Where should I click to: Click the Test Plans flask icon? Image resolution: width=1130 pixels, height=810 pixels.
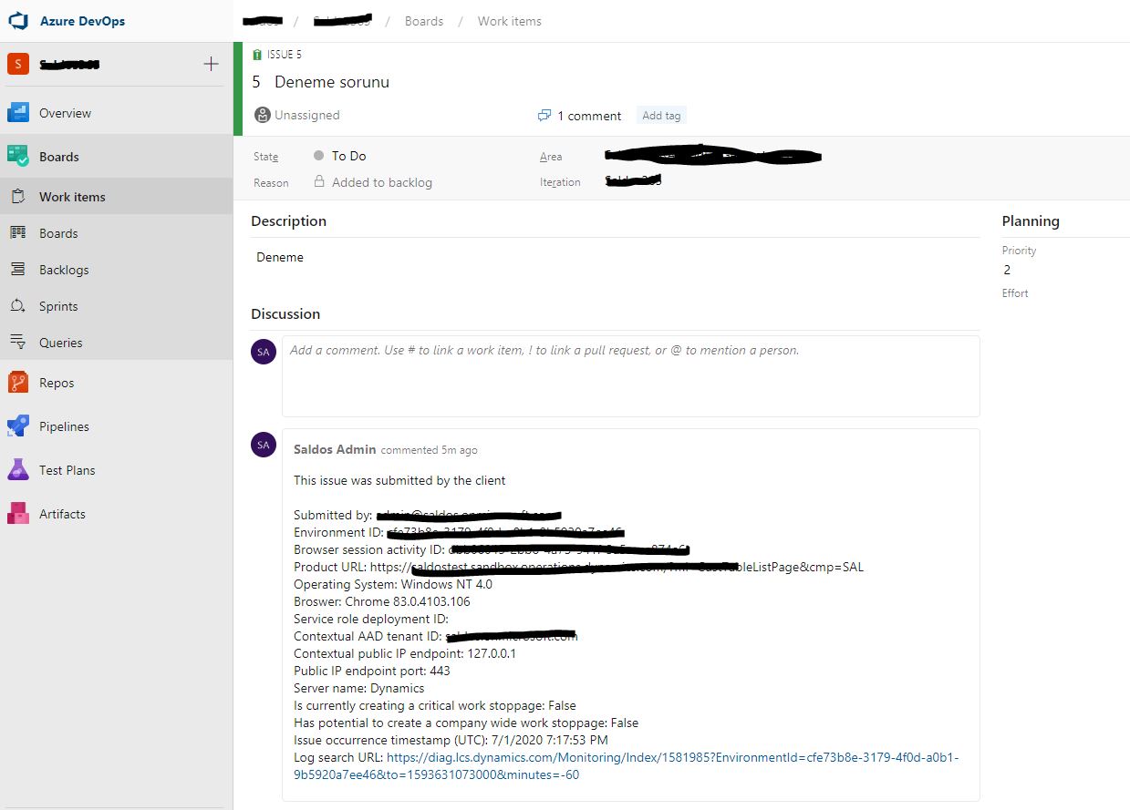18,470
